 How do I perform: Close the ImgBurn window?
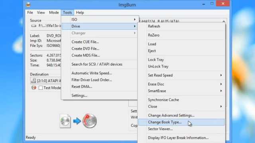coord(223,4)
